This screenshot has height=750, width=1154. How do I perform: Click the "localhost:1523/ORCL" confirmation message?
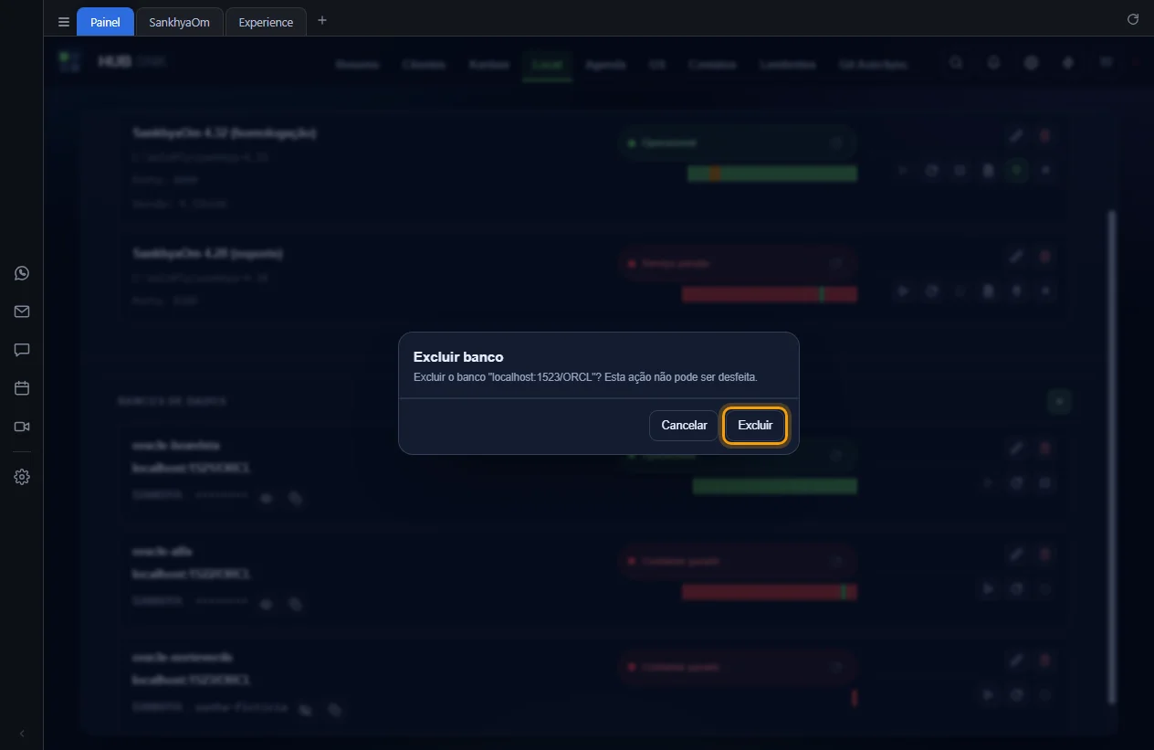point(585,376)
